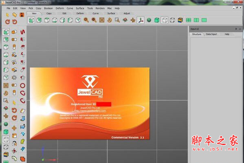Viewport: 244px width, 163px height.
Task: Click the rainbow colored cube render icon
Action: click(180, 20)
